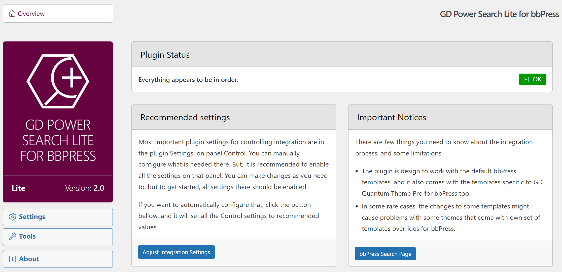Click the wrench icon in Tools button

pos(13,236)
